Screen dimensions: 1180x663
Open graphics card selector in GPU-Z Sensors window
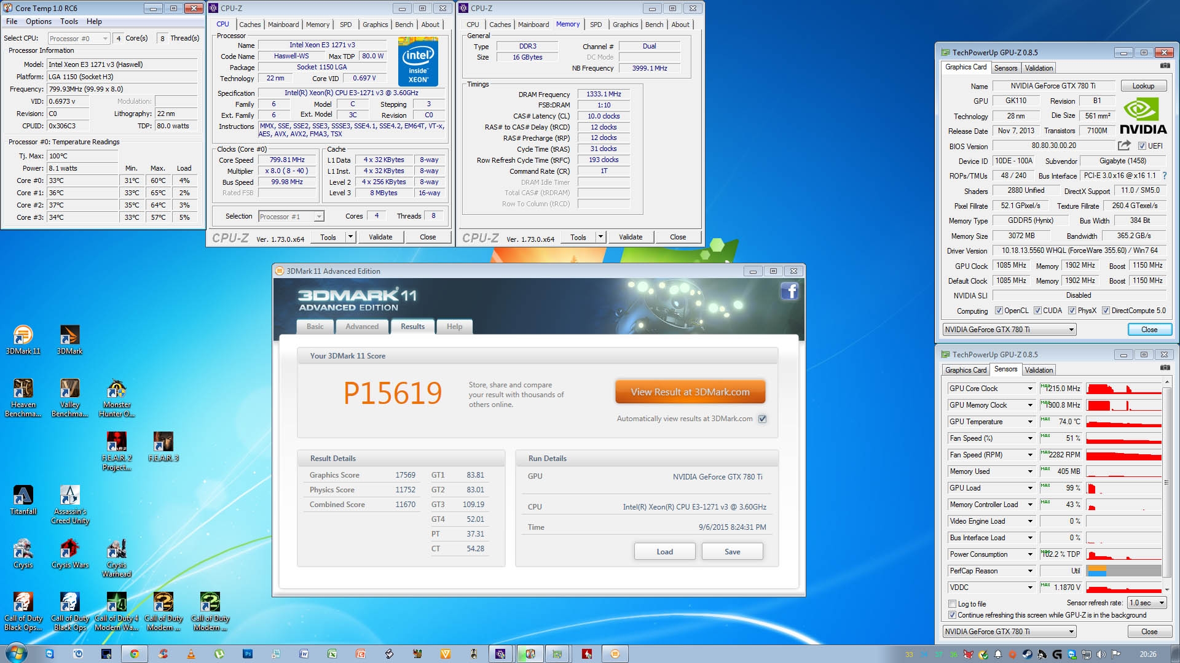[x=1009, y=632]
